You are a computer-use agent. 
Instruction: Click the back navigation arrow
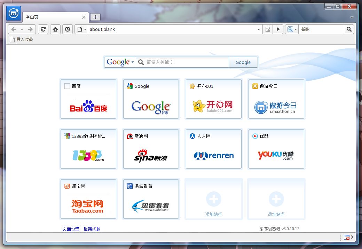[14, 30]
